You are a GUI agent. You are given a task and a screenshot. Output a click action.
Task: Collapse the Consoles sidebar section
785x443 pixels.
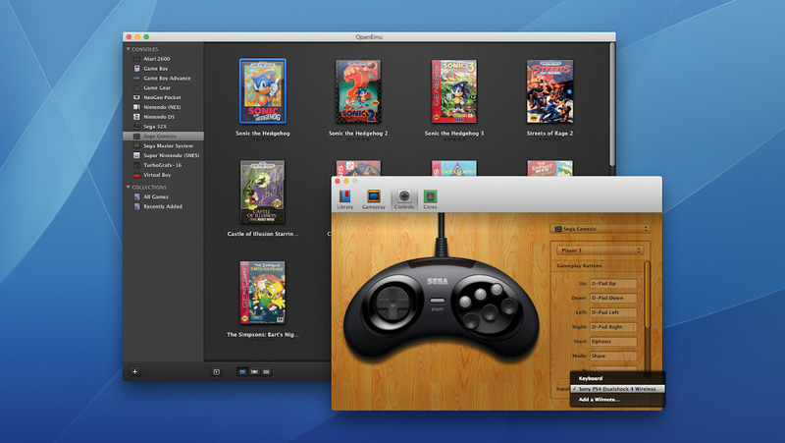pos(129,49)
